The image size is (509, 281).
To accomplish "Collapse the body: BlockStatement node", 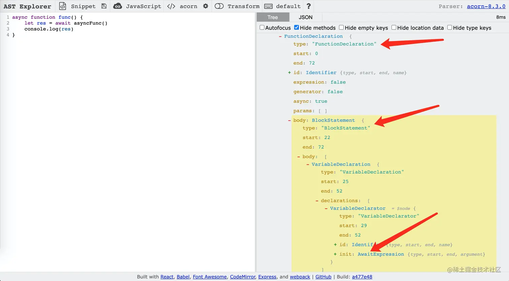I will [x=290, y=120].
